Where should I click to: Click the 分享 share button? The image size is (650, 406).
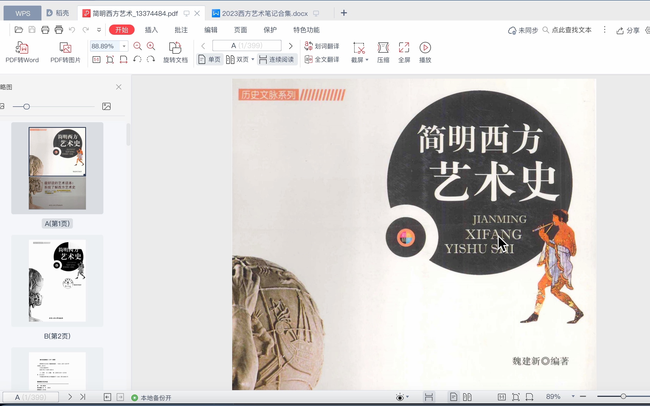click(x=628, y=30)
